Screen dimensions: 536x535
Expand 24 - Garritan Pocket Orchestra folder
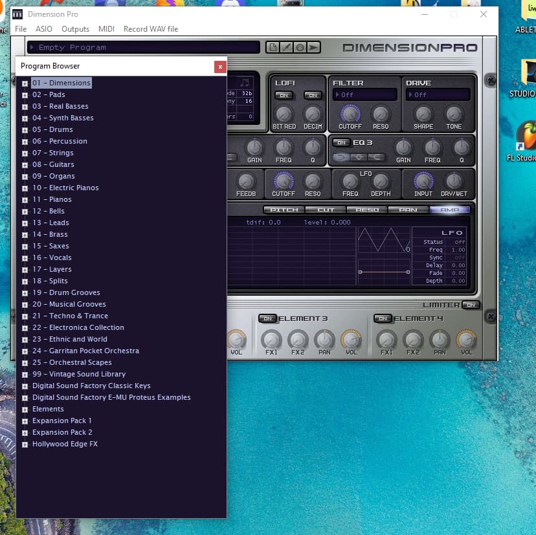25,351
